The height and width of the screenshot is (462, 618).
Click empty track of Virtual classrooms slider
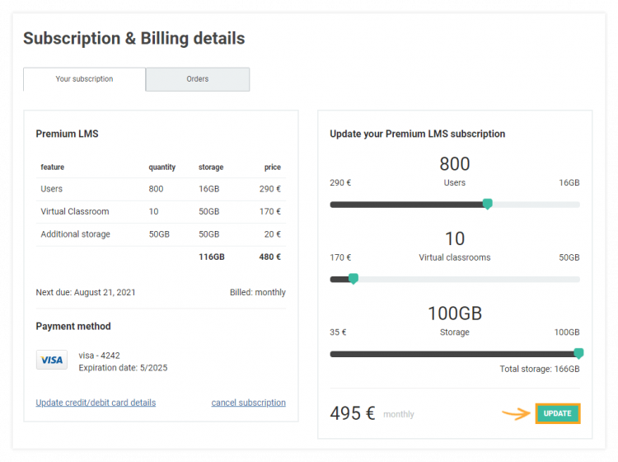(x=470, y=279)
